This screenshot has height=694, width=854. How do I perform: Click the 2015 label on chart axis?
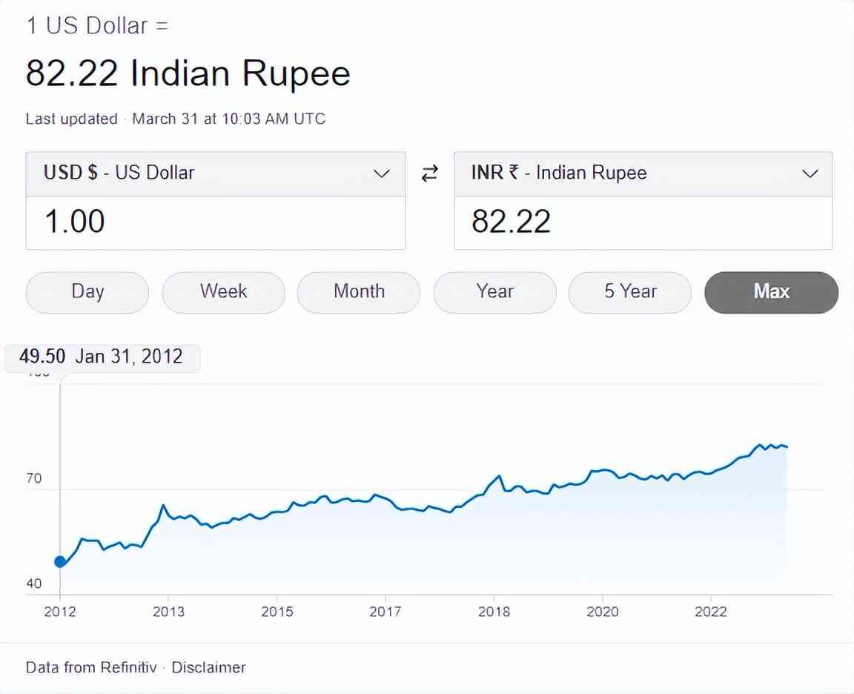277,612
